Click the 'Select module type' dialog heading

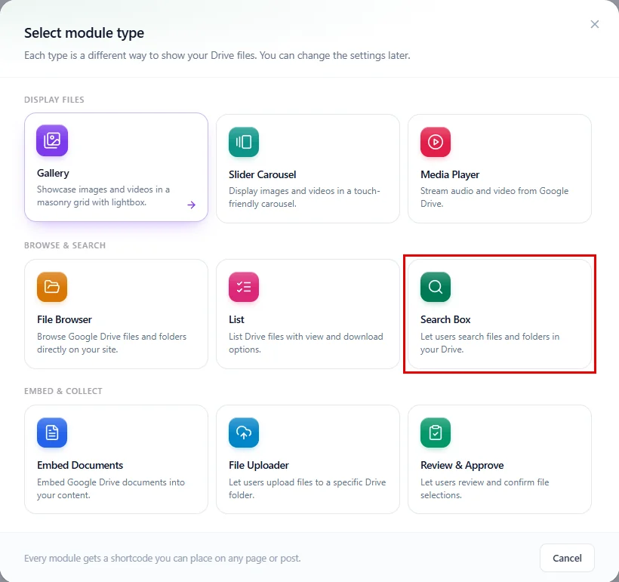[84, 32]
